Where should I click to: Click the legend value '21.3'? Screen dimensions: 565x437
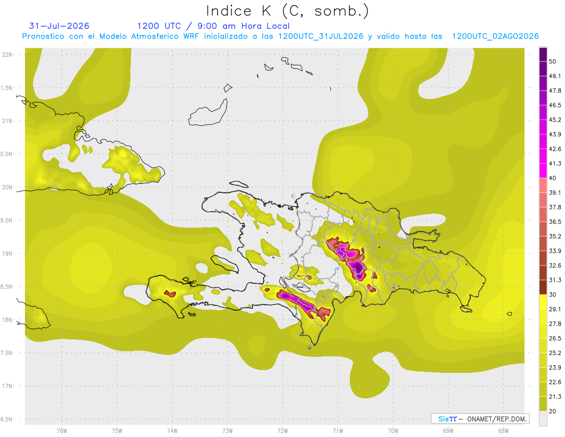coord(554,396)
